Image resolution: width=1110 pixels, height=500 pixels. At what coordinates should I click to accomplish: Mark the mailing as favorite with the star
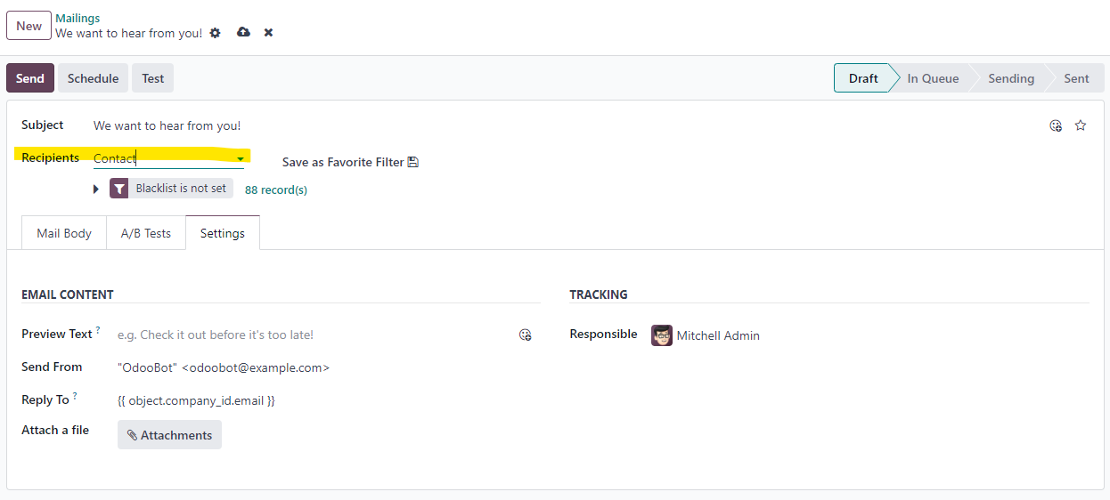(x=1081, y=125)
